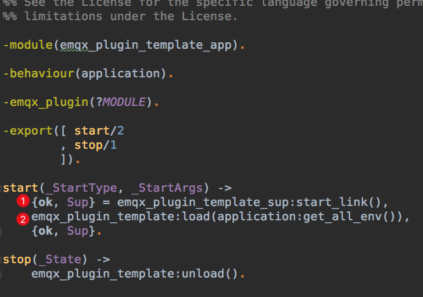Click the start_link function call
This screenshot has height=297, width=423.
click(331, 202)
